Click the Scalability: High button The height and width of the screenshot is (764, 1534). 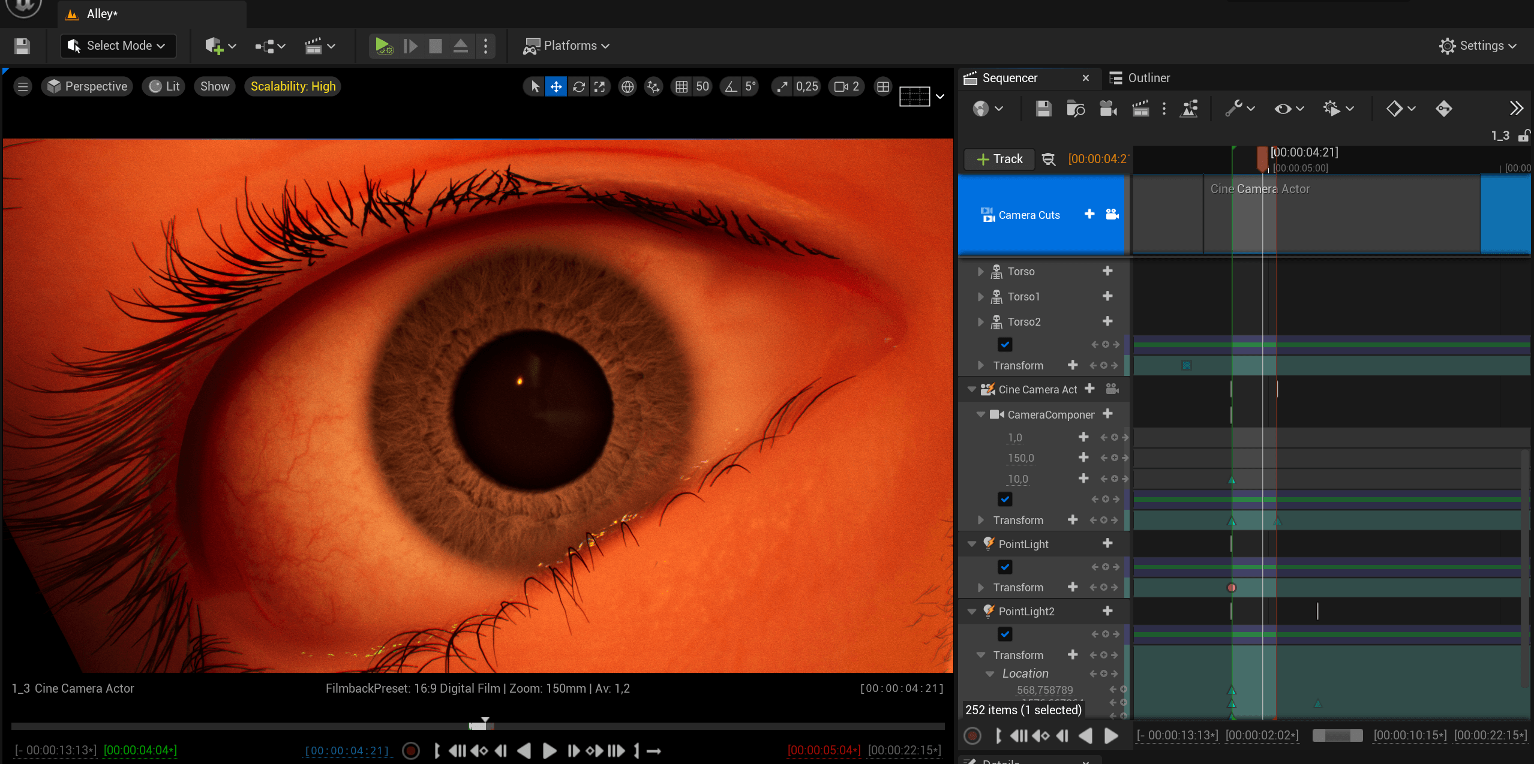pos(293,86)
